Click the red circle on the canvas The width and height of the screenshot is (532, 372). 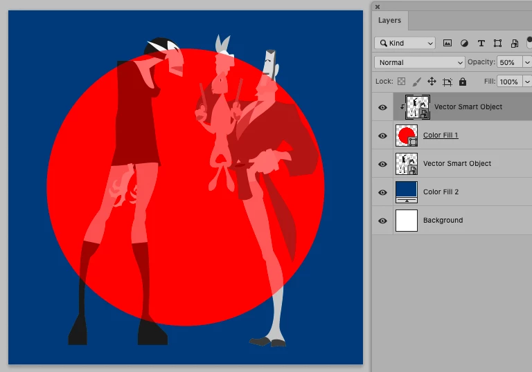pos(186,187)
